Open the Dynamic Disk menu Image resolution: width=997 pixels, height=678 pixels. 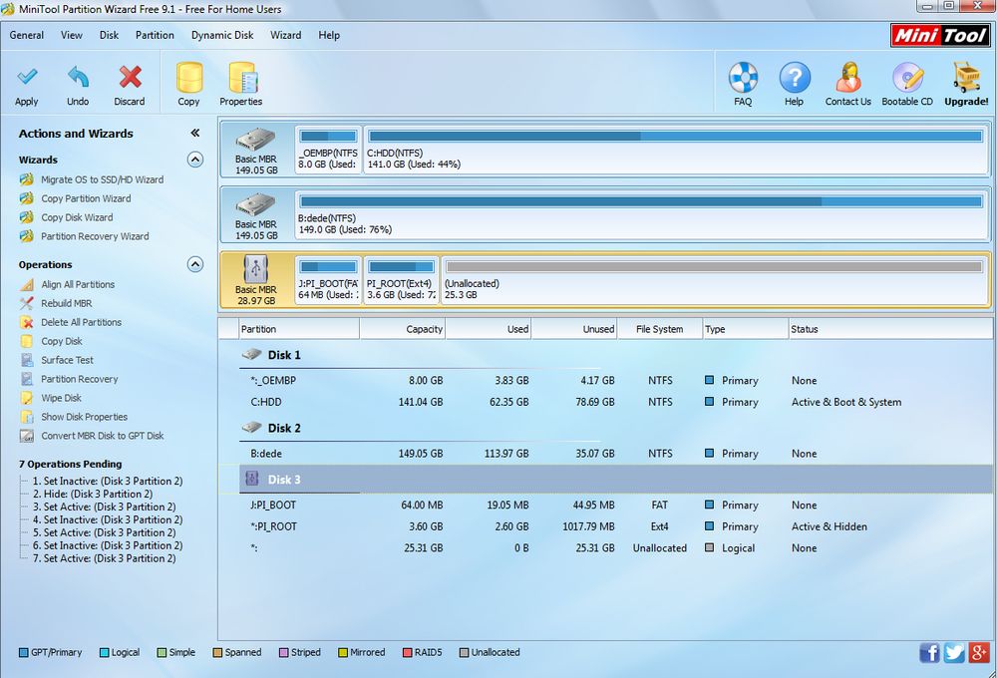[x=223, y=35]
